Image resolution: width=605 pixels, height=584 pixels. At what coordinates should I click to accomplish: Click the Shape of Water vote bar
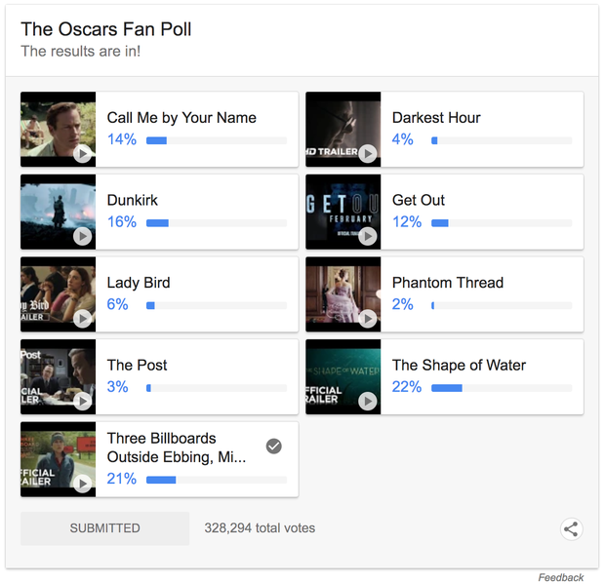pos(502,388)
